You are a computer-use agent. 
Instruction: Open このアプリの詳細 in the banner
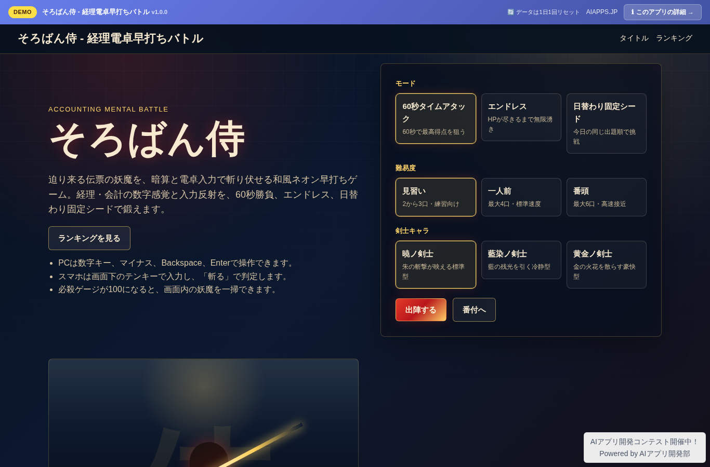[663, 12]
